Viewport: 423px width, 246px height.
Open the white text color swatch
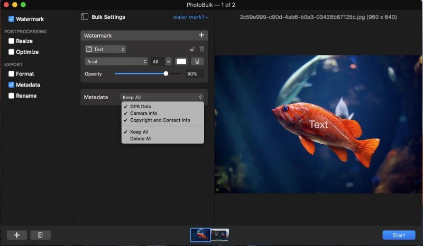(x=181, y=61)
